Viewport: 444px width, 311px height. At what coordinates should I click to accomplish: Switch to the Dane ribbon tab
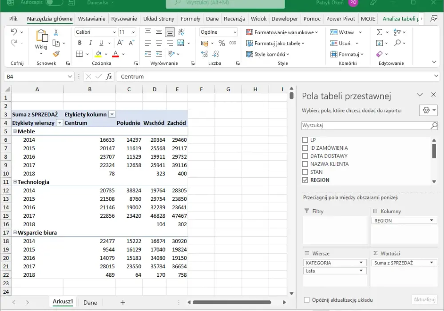[x=212, y=19]
